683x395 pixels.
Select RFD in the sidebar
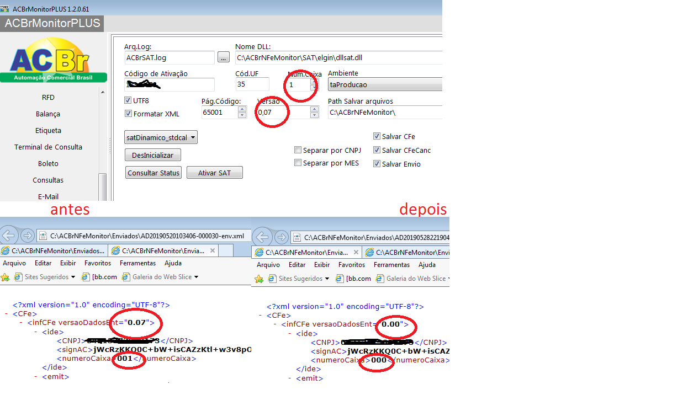[x=49, y=98]
